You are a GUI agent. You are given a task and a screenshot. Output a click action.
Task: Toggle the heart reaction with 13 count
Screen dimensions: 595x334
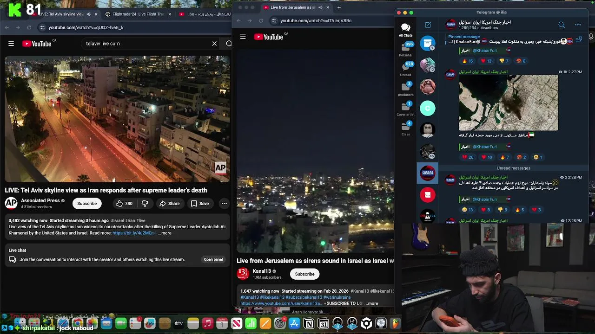point(486,61)
